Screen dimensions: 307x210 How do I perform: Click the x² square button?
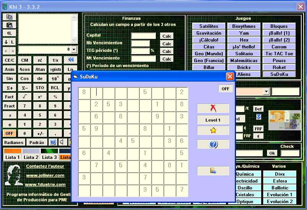coord(40,97)
